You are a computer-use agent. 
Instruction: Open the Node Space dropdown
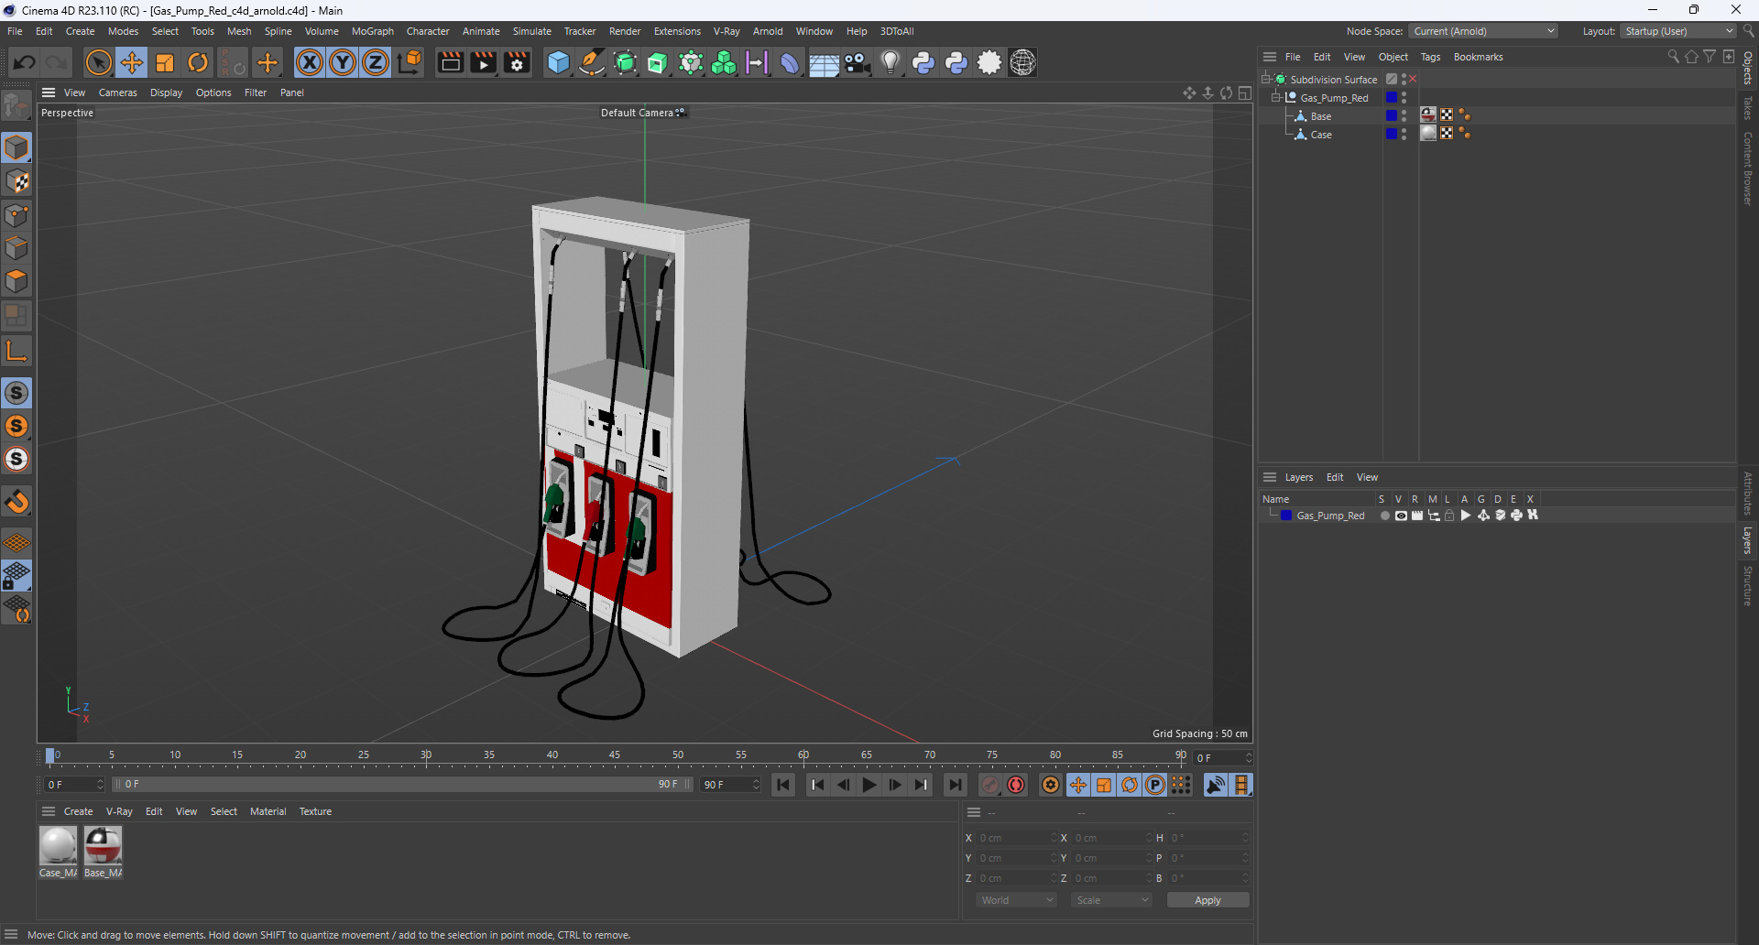[x=1483, y=31]
